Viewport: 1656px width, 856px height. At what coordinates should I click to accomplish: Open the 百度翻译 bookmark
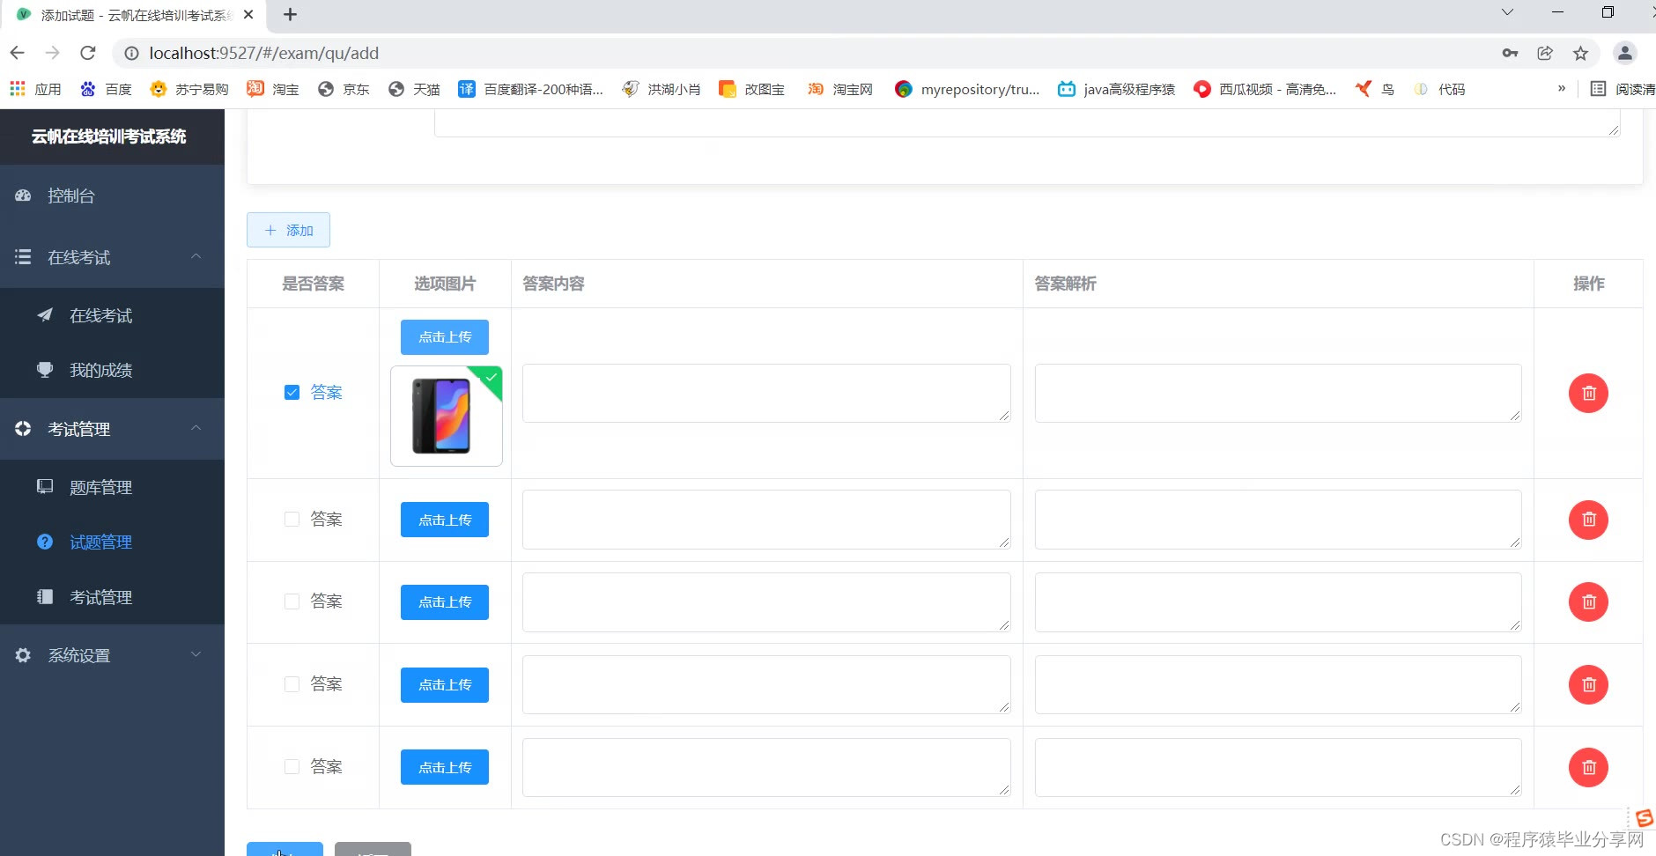coord(530,89)
